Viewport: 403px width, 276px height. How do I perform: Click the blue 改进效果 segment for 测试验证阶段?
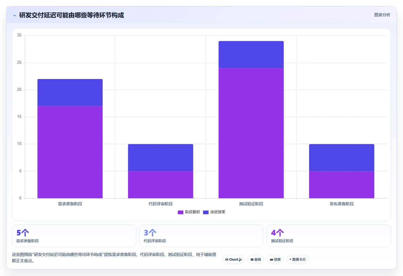[251, 54]
